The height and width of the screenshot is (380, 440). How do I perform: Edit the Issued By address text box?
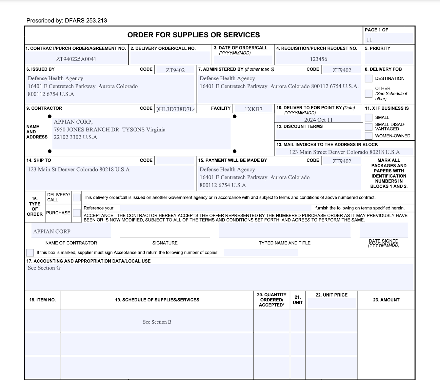pos(110,89)
